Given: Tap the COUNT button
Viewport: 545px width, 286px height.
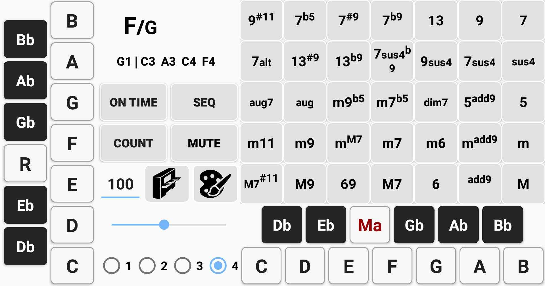Looking at the screenshot, I should 133,143.
